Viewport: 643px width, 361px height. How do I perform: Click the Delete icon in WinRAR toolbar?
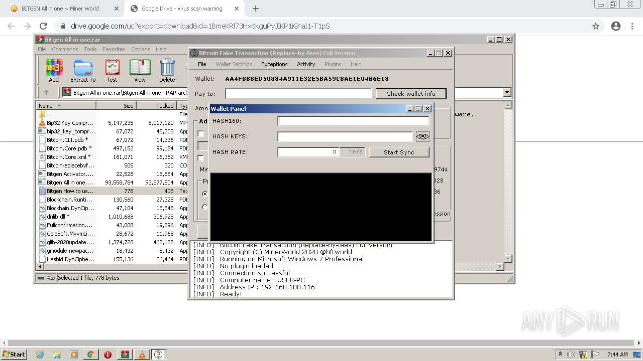[x=167, y=70]
